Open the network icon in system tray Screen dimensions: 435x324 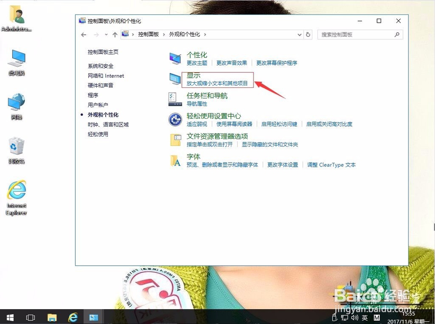345,317
